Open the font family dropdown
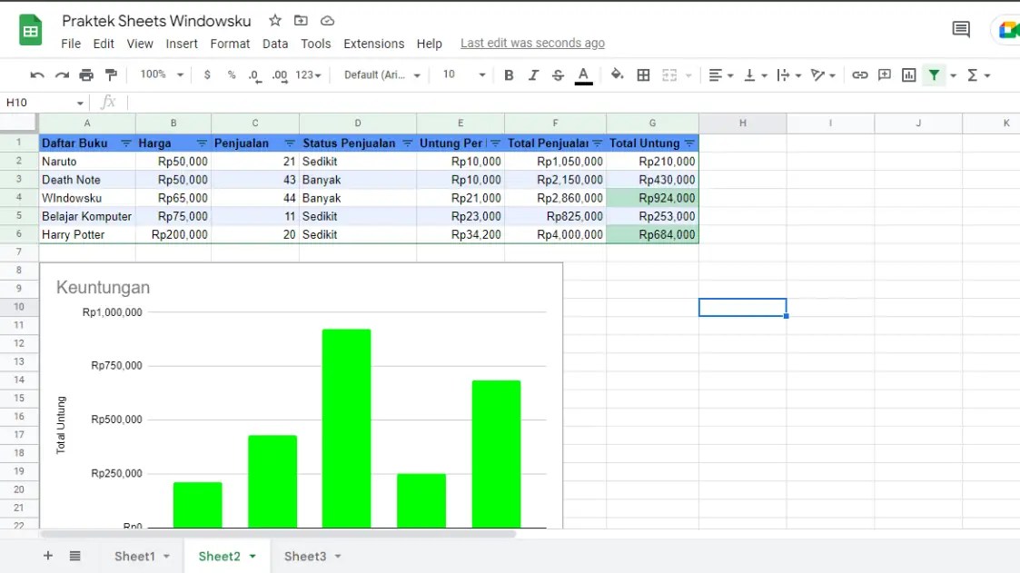The width and height of the screenshot is (1020, 573). tap(381, 74)
